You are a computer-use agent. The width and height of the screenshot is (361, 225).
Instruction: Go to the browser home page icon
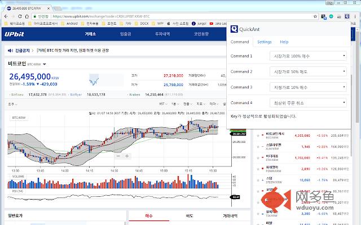[27, 16]
